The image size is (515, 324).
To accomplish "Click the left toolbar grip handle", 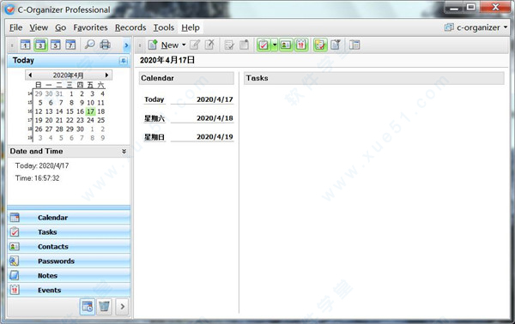I will [x=12, y=45].
